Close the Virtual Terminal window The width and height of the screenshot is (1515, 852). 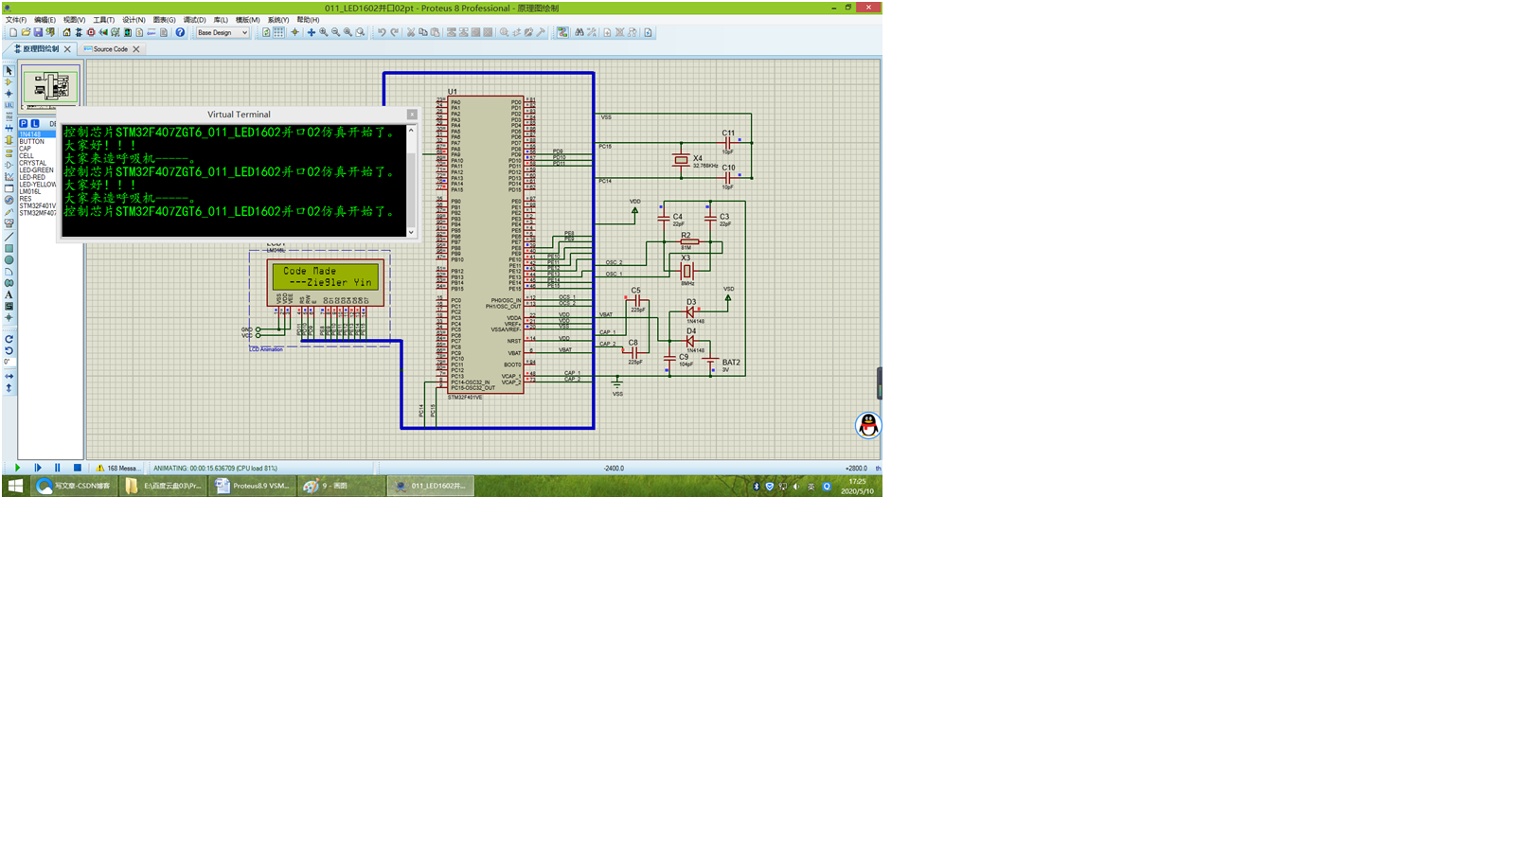(x=412, y=115)
